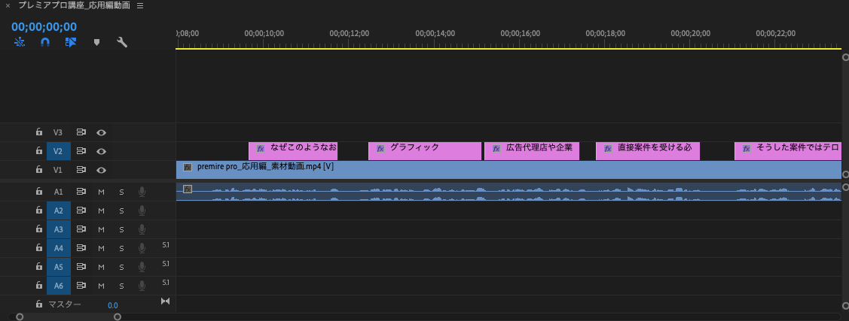Toggle track lock on V1
This screenshot has height=321, width=849.
pos(38,170)
